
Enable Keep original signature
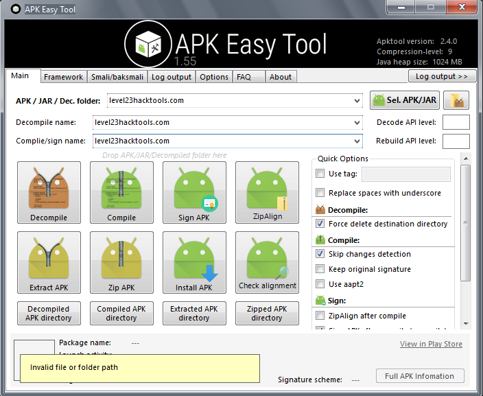click(320, 269)
